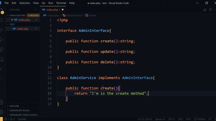Open Source Control view in activity bar
Screen dimensions: 216x121
(1, 30)
